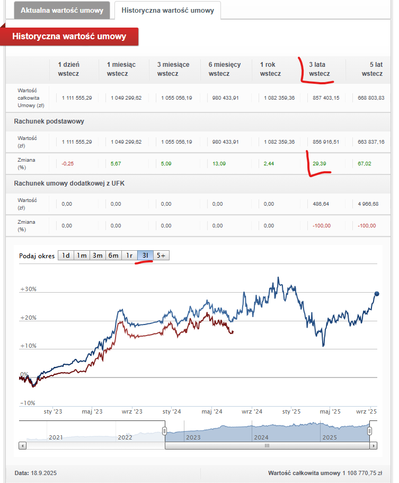Choose the 6m chart period
Image resolution: width=399 pixels, height=483 pixels.
click(113, 256)
